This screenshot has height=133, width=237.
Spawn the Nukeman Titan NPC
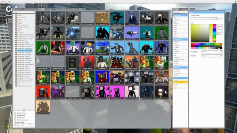tap(58, 48)
